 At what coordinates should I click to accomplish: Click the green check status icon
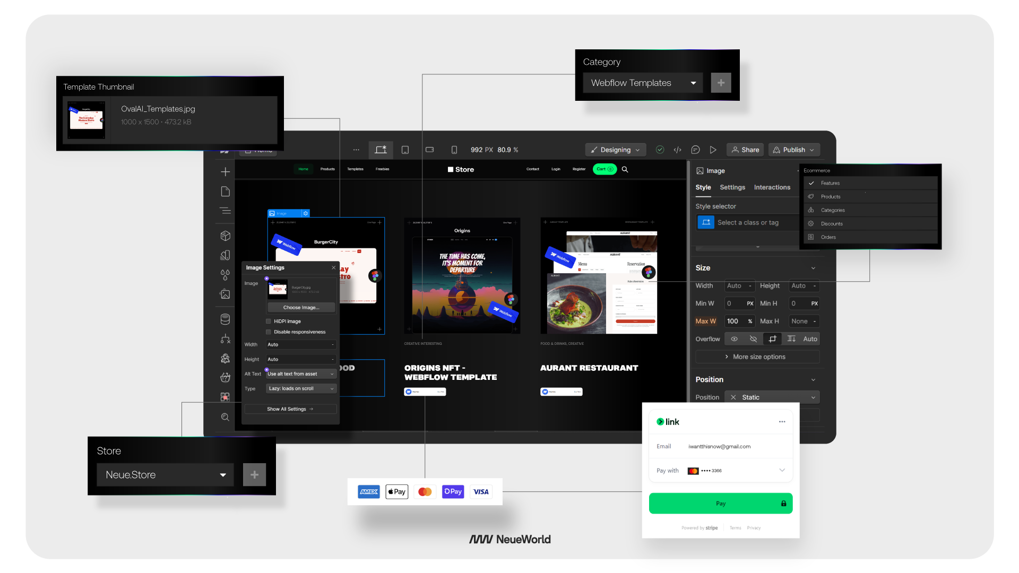(660, 150)
